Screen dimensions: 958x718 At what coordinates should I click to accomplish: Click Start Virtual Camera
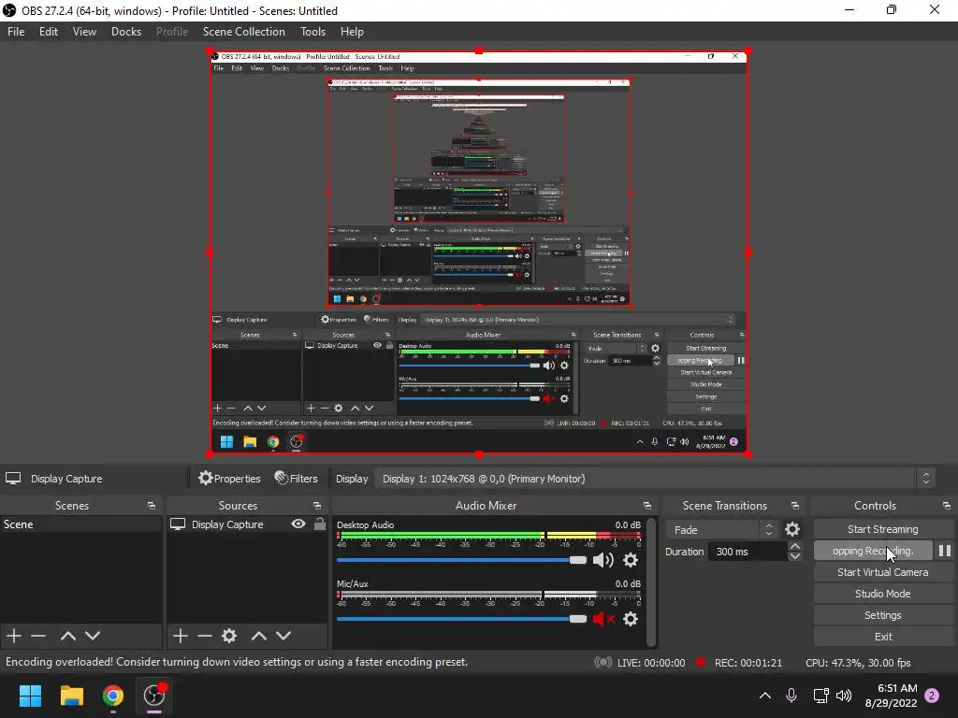pyautogui.click(x=883, y=572)
